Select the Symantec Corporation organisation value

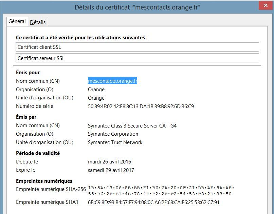point(113,134)
